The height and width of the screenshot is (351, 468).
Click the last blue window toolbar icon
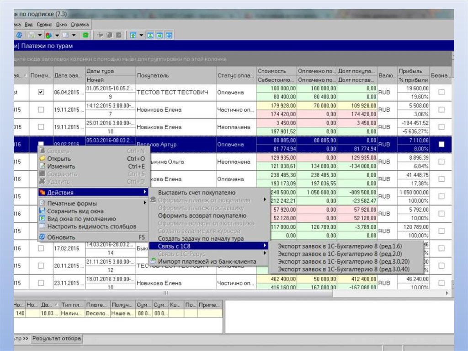169,35
